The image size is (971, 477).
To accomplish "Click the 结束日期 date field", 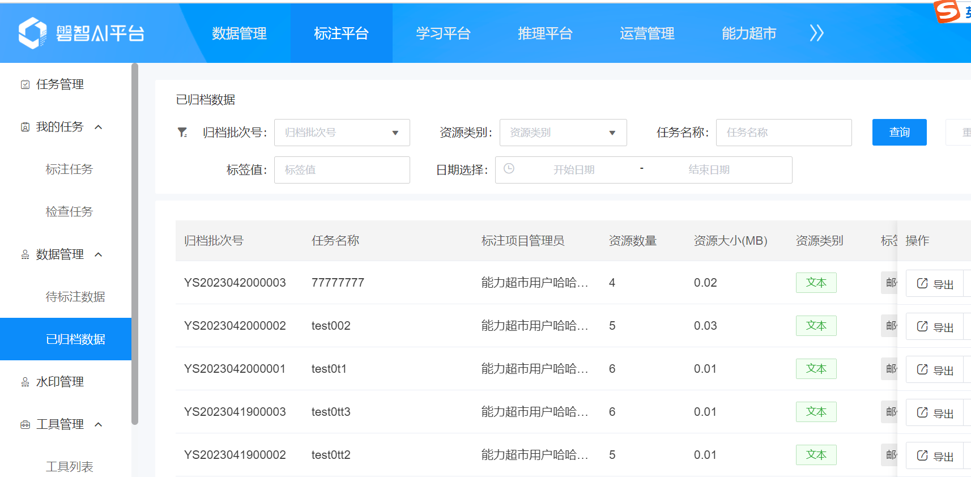I will [709, 170].
